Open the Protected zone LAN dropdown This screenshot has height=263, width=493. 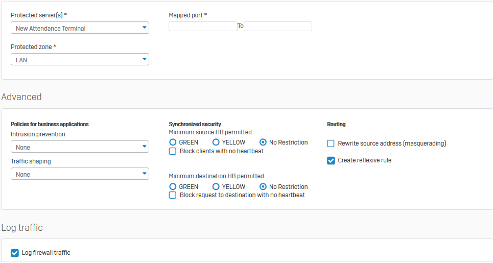click(x=79, y=60)
